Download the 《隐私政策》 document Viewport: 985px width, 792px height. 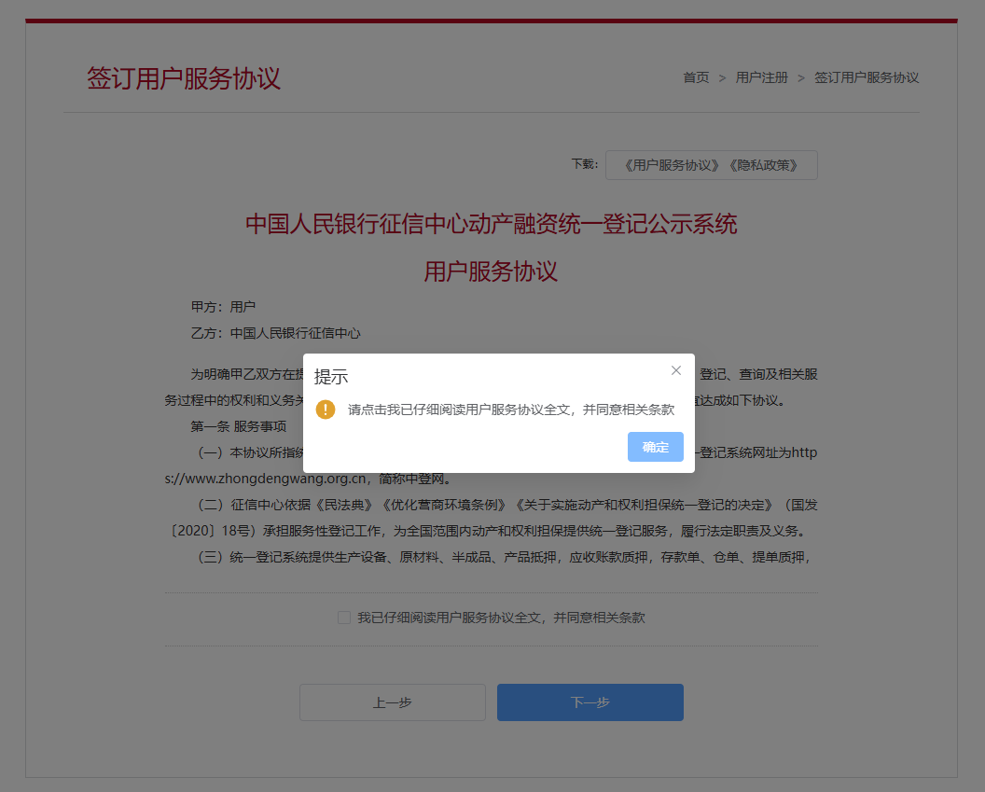click(x=763, y=165)
